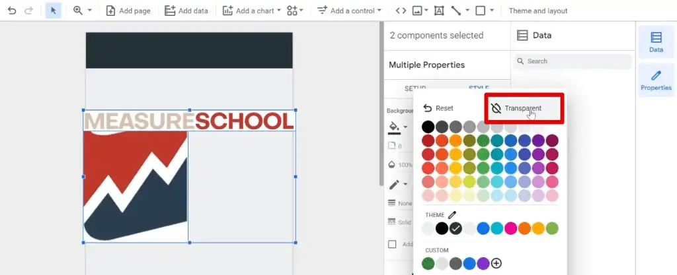The width and height of the screenshot is (677, 275).
Task: Click the Add data button
Action: [x=186, y=11]
